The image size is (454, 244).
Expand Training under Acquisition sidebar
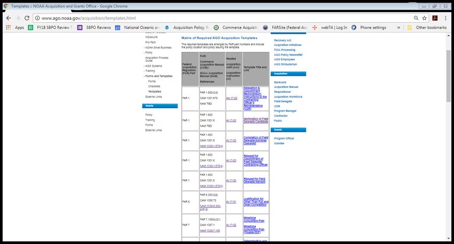(150, 71)
